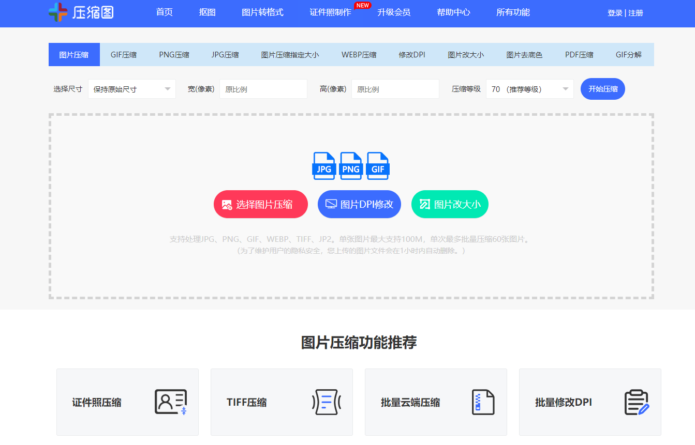Click the 注册 registration link

tap(635, 12)
